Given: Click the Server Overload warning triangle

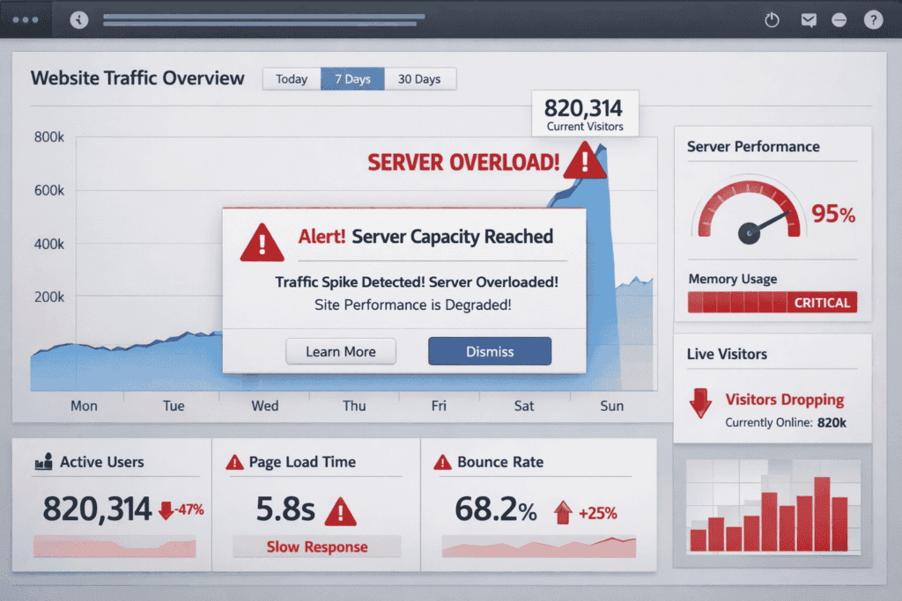Looking at the screenshot, I should [x=587, y=163].
